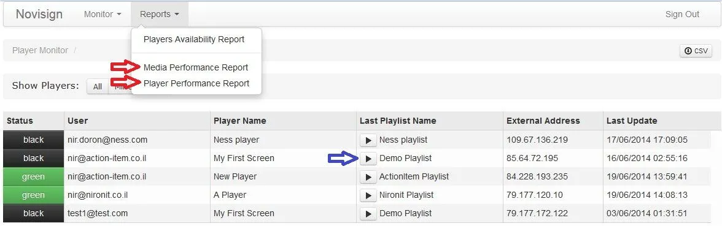Select the Ness player name cell

point(236,140)
